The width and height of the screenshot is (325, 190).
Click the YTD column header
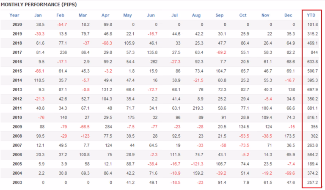tap(311, 16)
